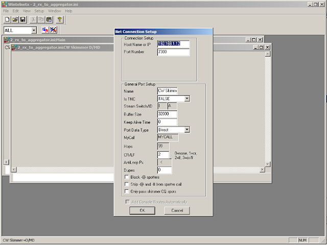Click the Help question mark icon
This screenshot has height=245, width=327.
click(x=60, y=19)
